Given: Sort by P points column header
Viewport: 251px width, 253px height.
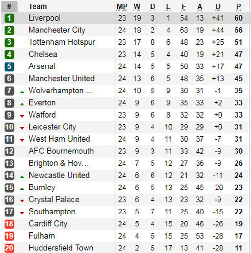Looking at the screenshot, I should pyautogui.click(x=238, y=6).
